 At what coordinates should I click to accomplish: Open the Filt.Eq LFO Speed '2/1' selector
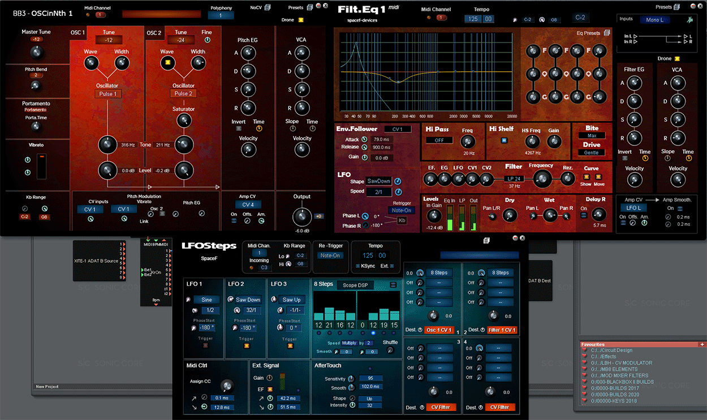point(378,192)
